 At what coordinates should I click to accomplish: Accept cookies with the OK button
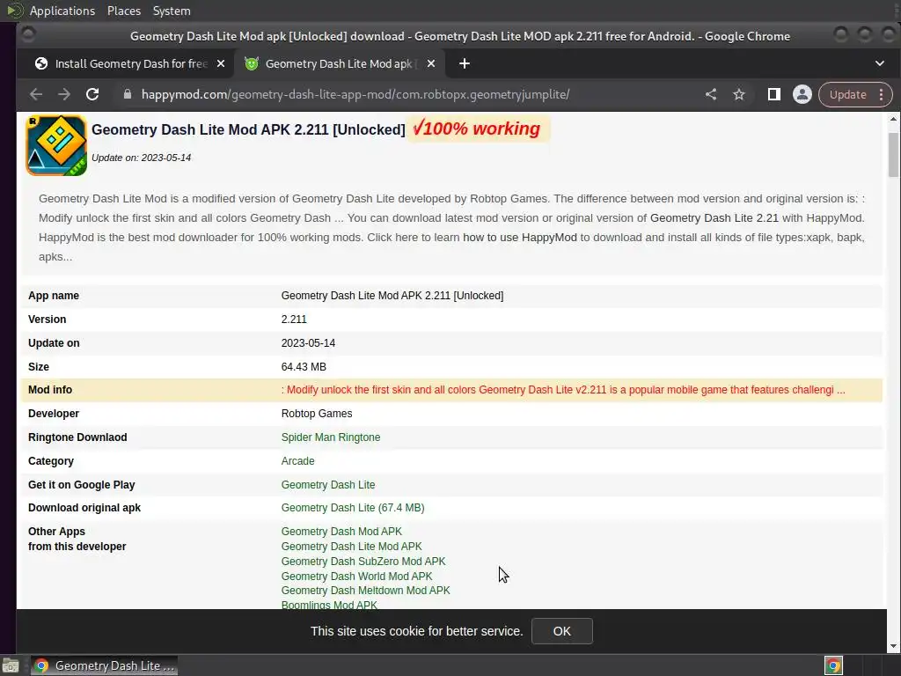pyautogui.click(x=561, y=631)
